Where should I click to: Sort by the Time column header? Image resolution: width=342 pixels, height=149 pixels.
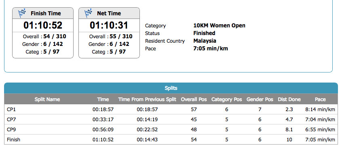[103, 99]
